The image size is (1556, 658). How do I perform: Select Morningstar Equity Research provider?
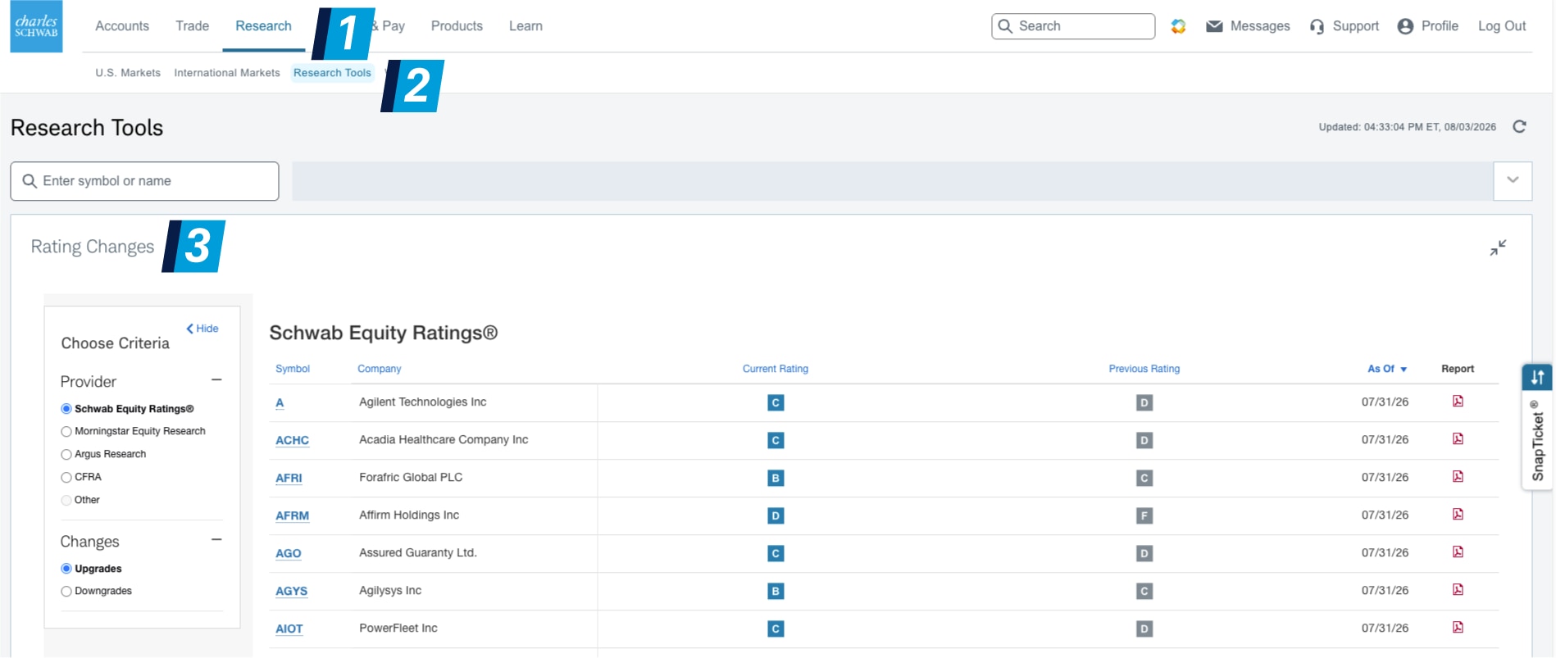[x=66, y=431]
